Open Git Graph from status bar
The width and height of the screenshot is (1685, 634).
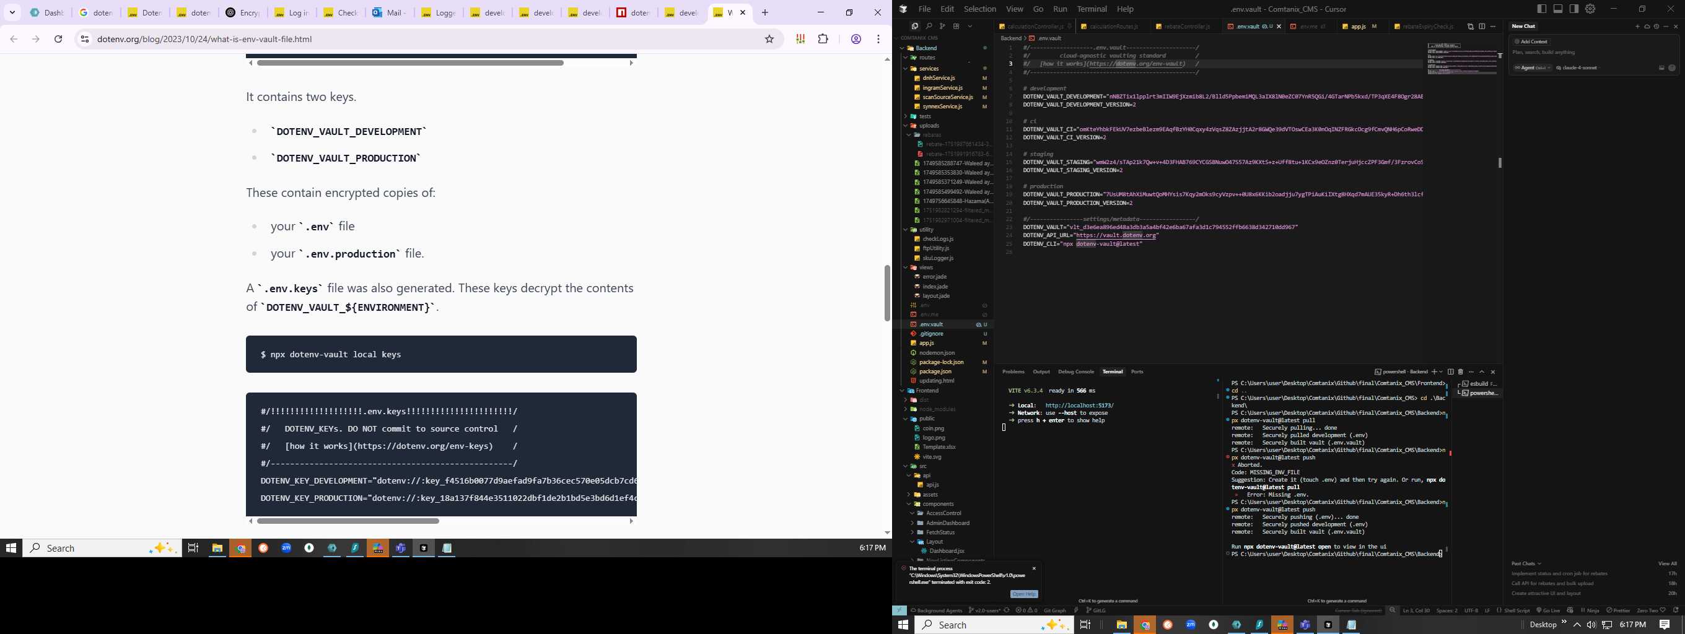point(1054,610)
